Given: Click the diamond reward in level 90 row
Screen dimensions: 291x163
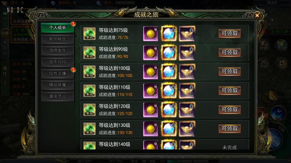Looking at the screenshot, I should tap(169, 53).
